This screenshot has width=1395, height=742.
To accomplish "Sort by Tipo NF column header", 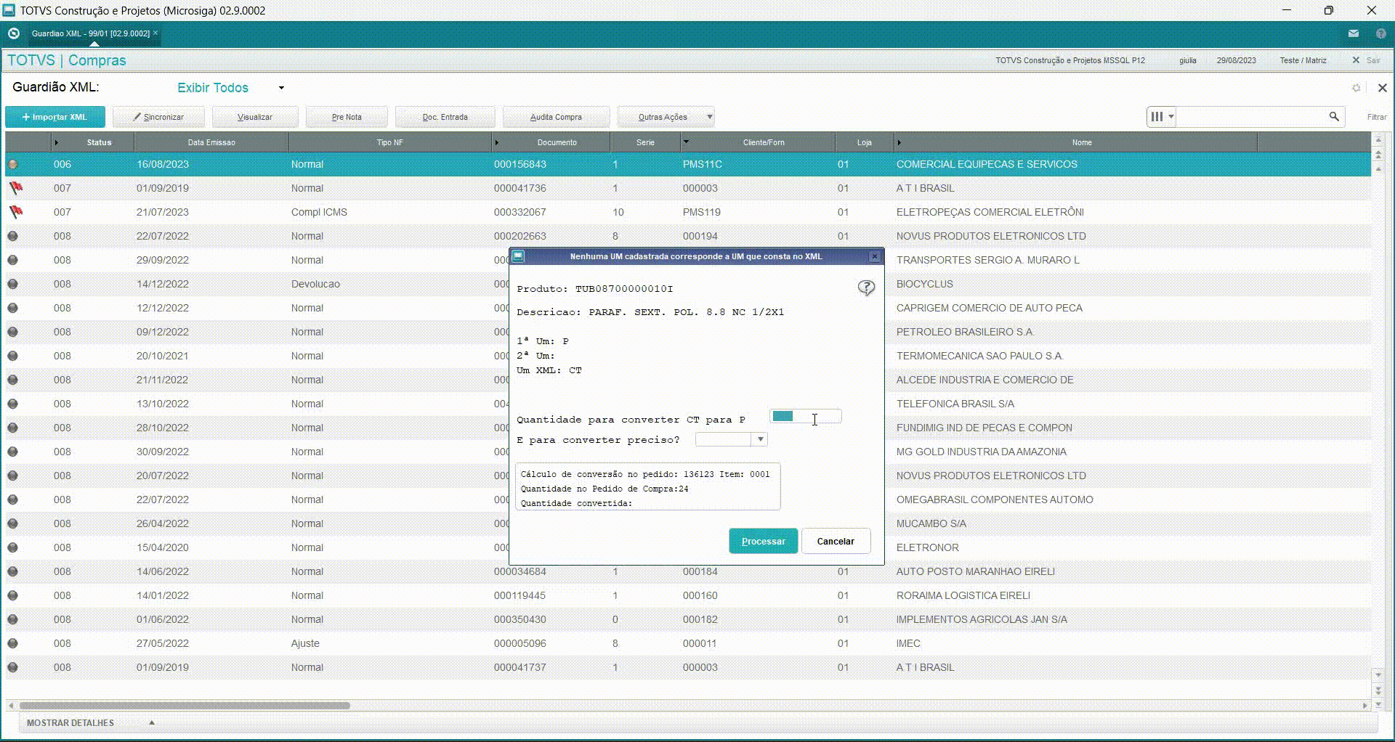I will click(389, 142).
